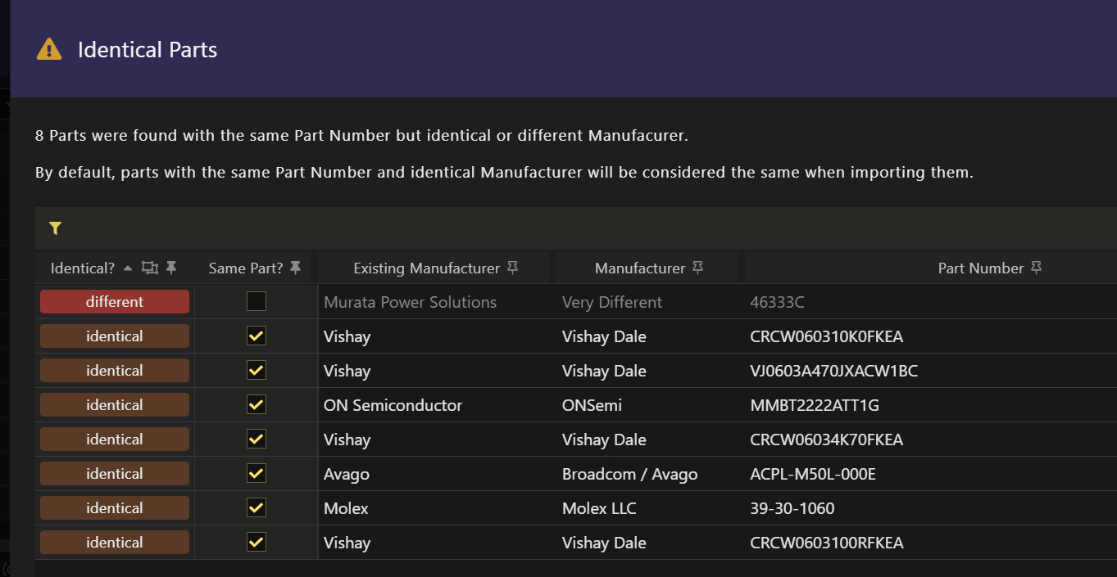Click the red 'different' badge
Image resolution: width=1117 pixels, height=577 pixels.
point(115,302)
